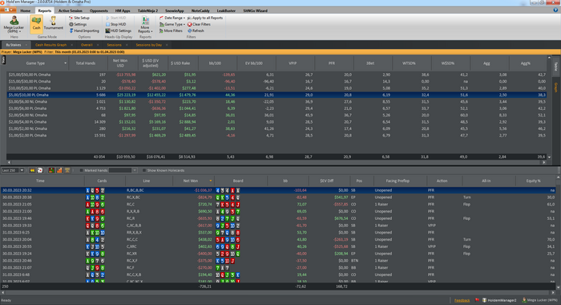Enable Show Known Holecards checkbox
This screenshot has width=561, height=305.
coord(143,170)
